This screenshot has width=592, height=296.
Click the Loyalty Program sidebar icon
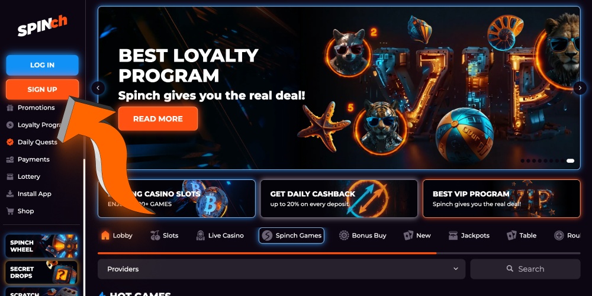(x=10, y=125)
